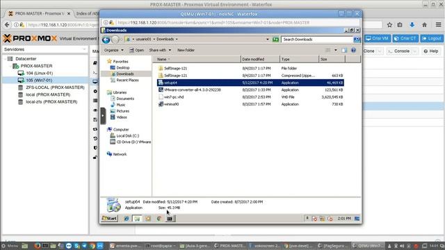Click the Logout button in Proxmox
Screen dimensions: 445x250
pos(432,39)
